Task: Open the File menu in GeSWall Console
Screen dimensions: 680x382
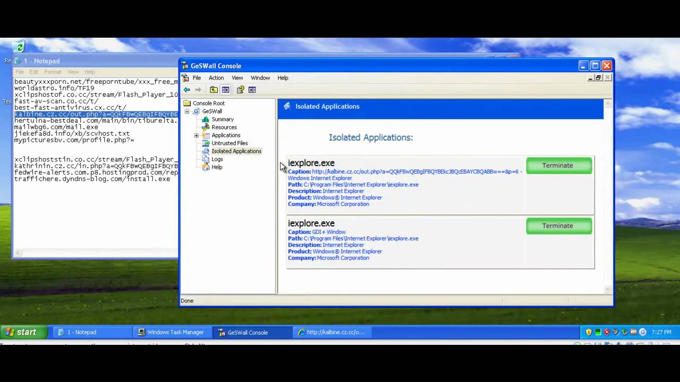Action: pyautogui.click(x=197, y=78)
